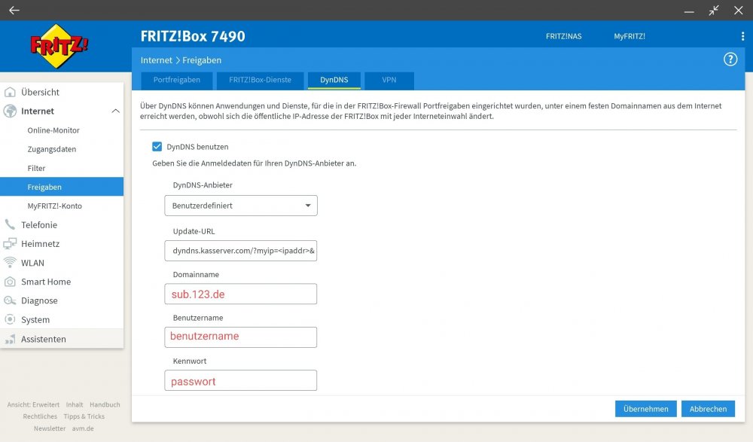
Task: Open the avm.de footer link
Action: 83,428
